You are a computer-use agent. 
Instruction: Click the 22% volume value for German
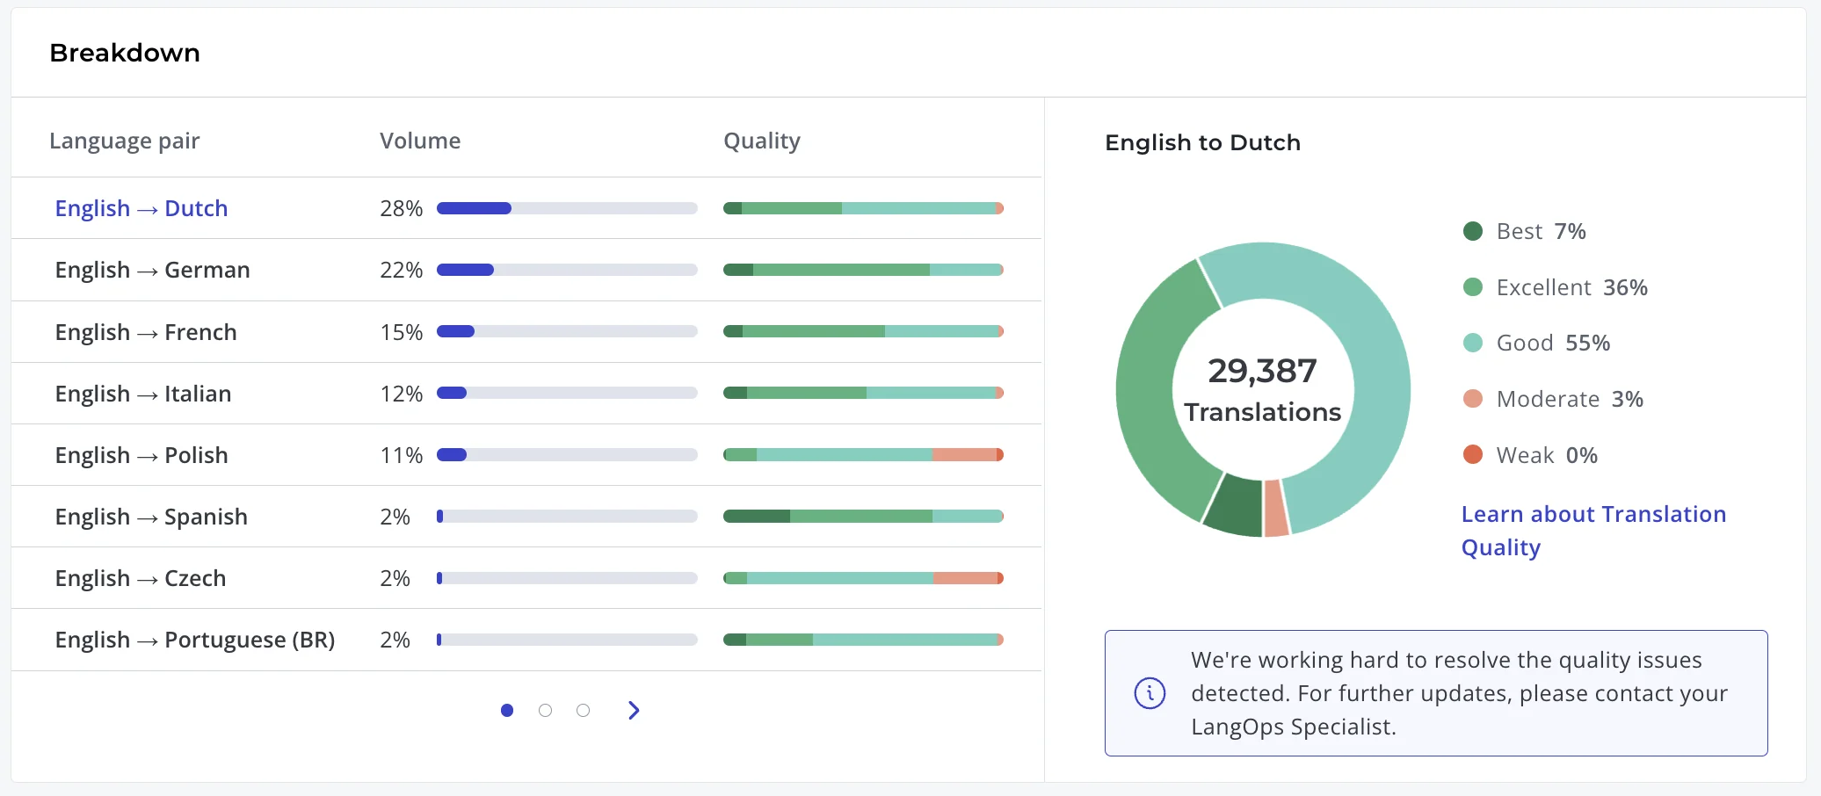[x=402, y=270]
